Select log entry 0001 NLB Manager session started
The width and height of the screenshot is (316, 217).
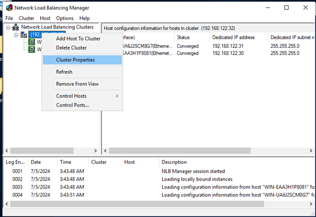coord(159,171)
